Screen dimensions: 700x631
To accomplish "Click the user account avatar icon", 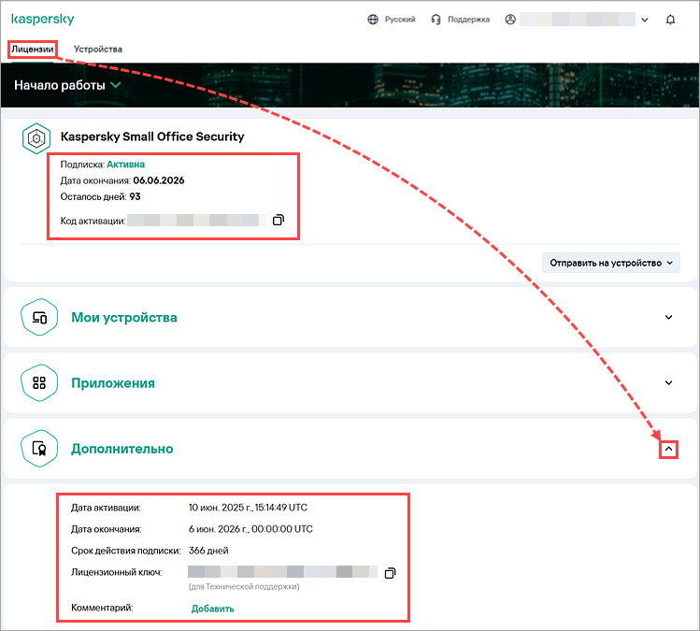I will [x=510, y=20].
